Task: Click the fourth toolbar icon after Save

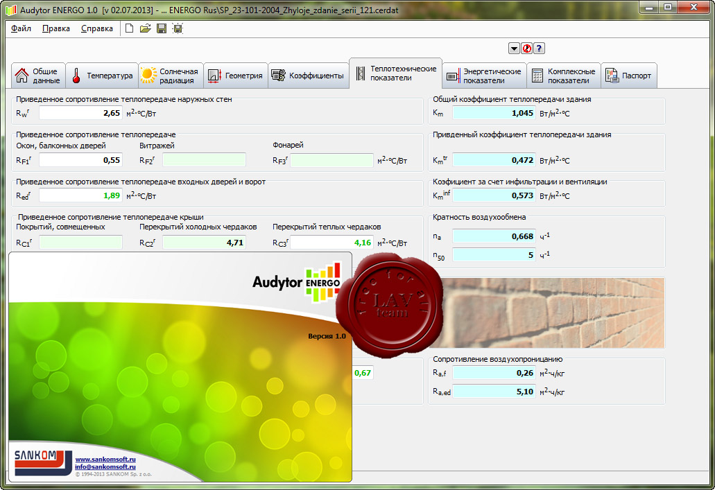Action: [178, 28]
